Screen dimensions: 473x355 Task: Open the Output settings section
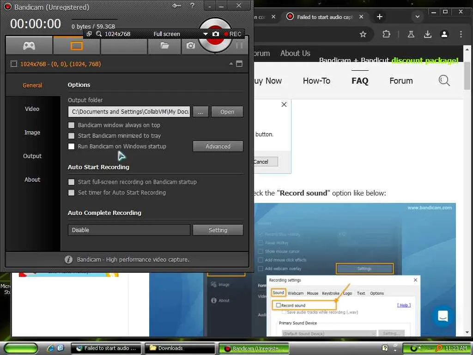[x=32, y=156]
